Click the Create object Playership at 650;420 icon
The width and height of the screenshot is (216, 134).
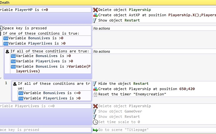[95, 89]
